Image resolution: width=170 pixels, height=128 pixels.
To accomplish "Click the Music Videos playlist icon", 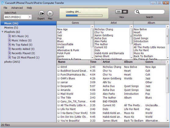I will [x=9, y=40].
